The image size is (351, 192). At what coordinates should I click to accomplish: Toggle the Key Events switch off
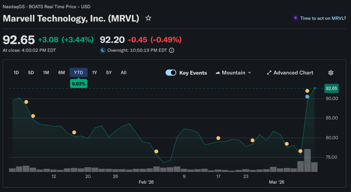(171, 73)
